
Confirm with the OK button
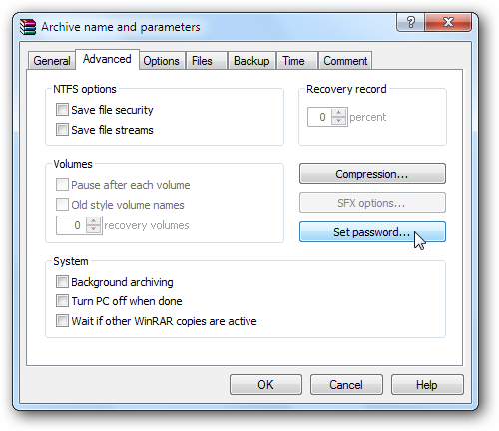coord(265,385)
